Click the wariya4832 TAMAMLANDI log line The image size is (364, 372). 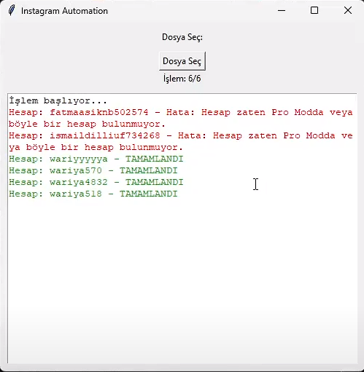point(96,182)
